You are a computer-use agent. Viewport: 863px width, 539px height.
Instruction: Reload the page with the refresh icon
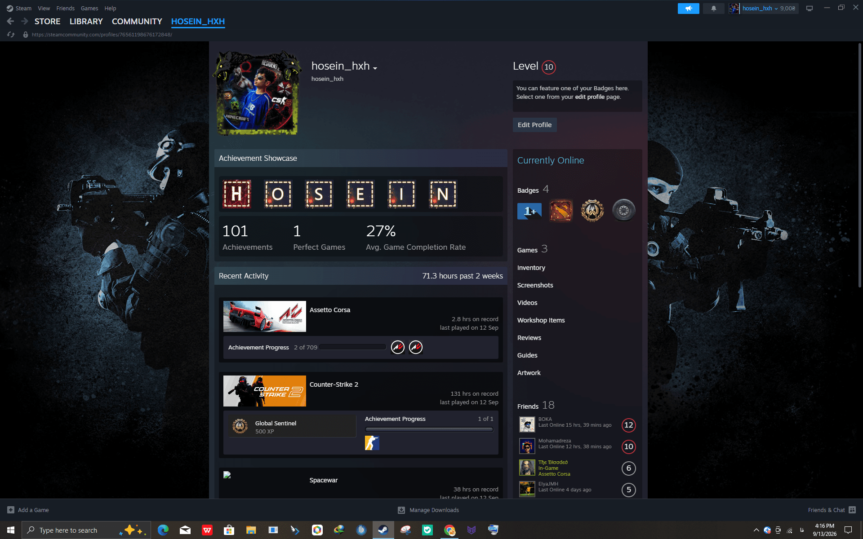click(11, 35)
